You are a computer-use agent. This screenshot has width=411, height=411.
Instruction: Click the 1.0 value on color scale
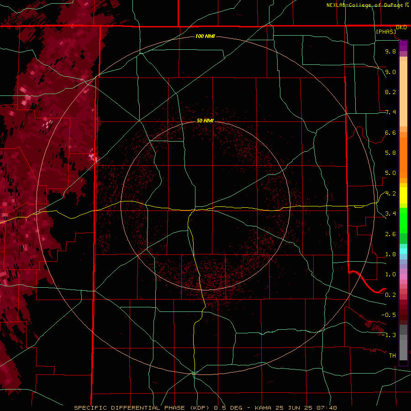coord(390,274)
